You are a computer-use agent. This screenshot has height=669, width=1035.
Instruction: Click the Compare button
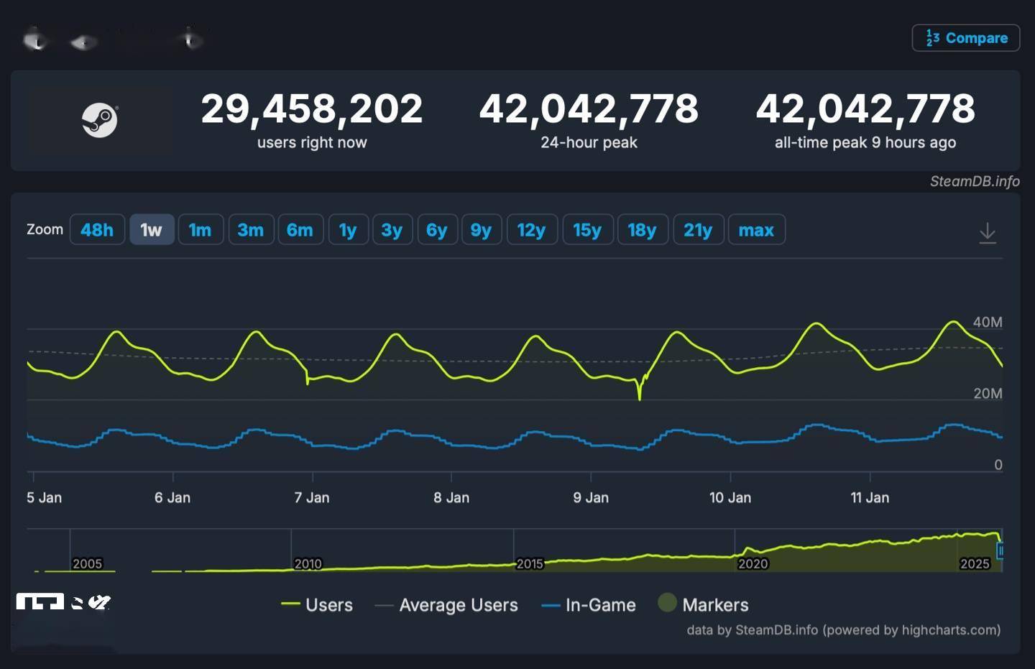965,38
